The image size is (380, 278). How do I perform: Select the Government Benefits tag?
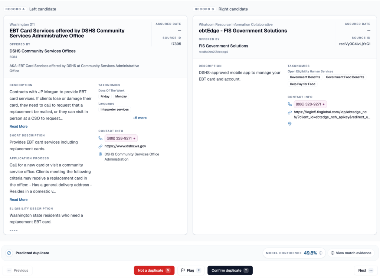[x=305, y=77]
